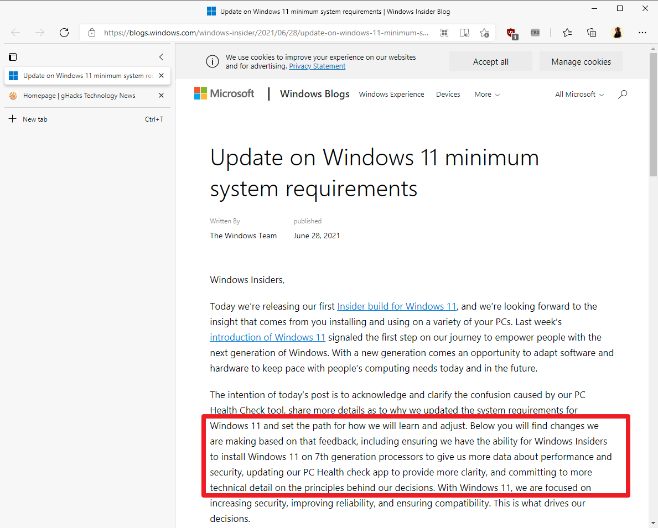The height and width of the screenshot is (528, 658).
Task: Open the user profile avatar
Action: point(617,33)
